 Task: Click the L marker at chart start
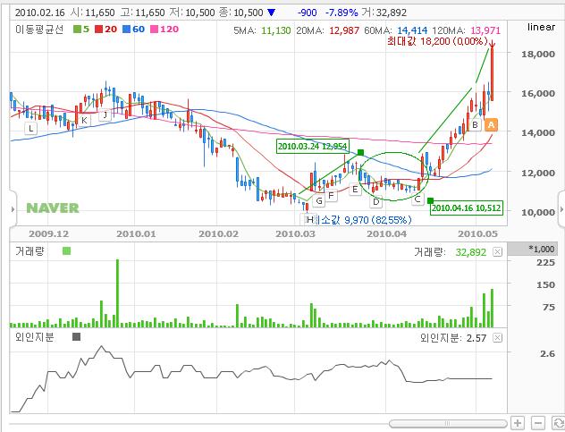coord(31,129)
